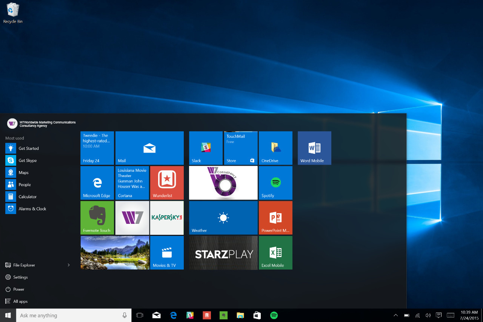This screenshot has width=483, height=322.
Task: Open the volume control in system tray
Action: pyautogui.click(x=428, y=315)
